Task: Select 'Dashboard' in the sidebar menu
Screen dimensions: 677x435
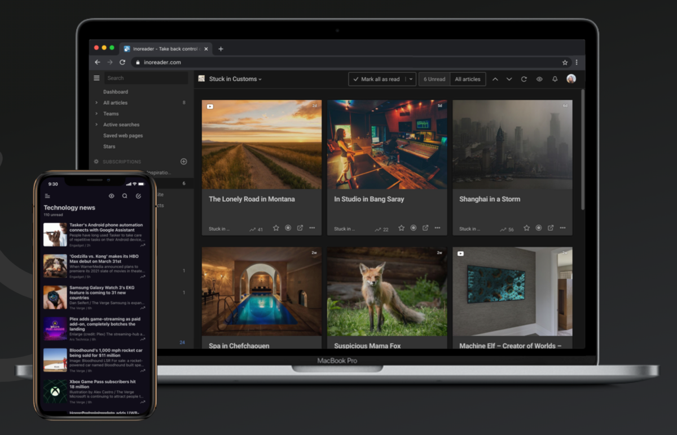Action: (116, 91)
